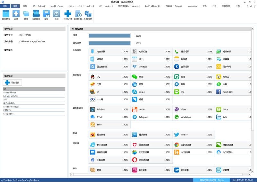Click the TalkBox icon
The image size is (257, 182).
[93, 109]
